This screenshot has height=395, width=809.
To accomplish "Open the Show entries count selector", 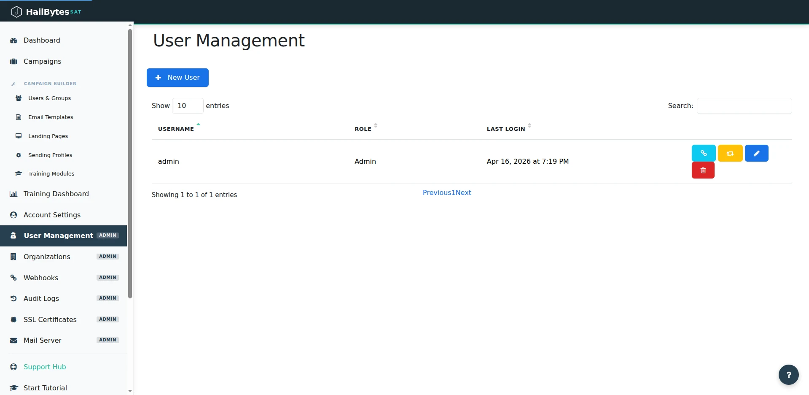I will 187,106.
